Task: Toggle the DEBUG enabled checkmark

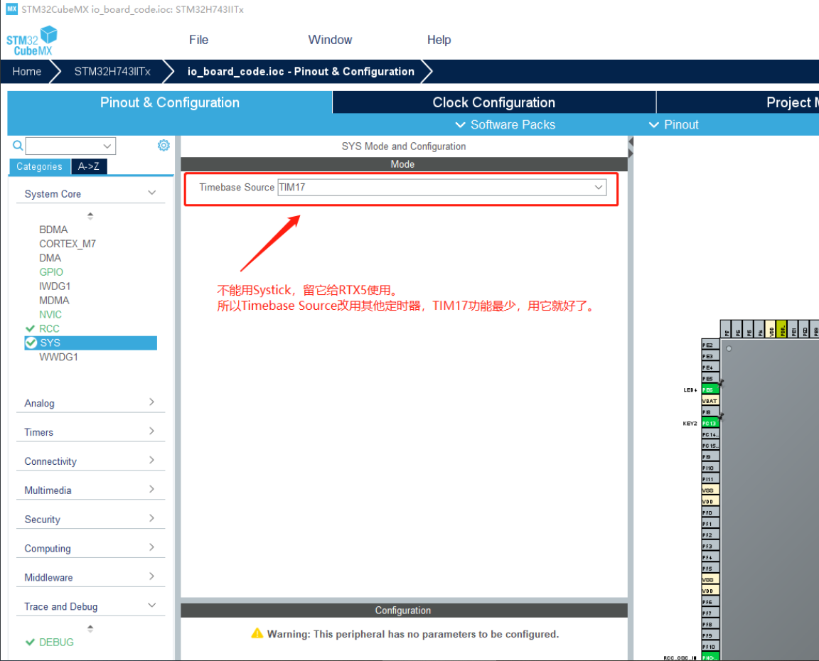Action: [x=30, y=641]
